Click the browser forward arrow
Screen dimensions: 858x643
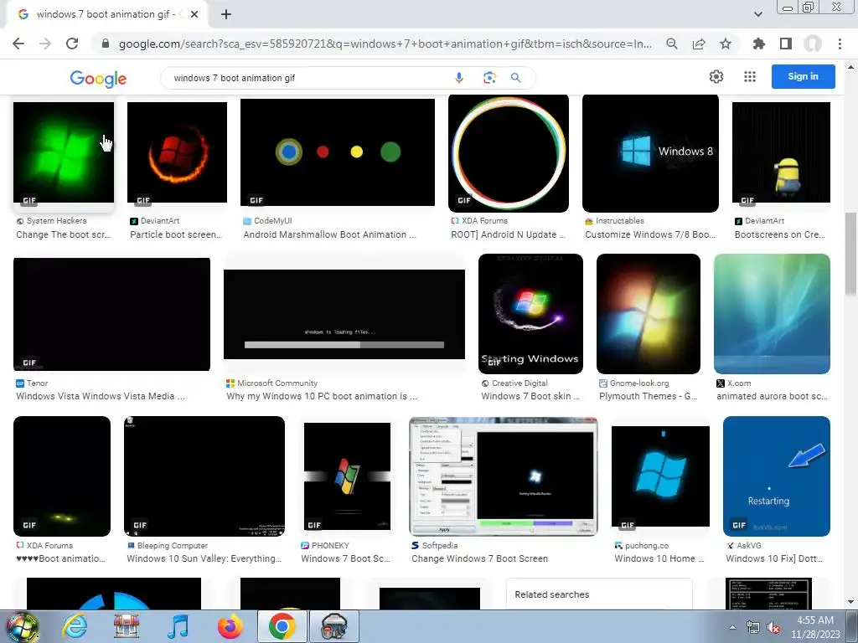click(x=45, y=44)
